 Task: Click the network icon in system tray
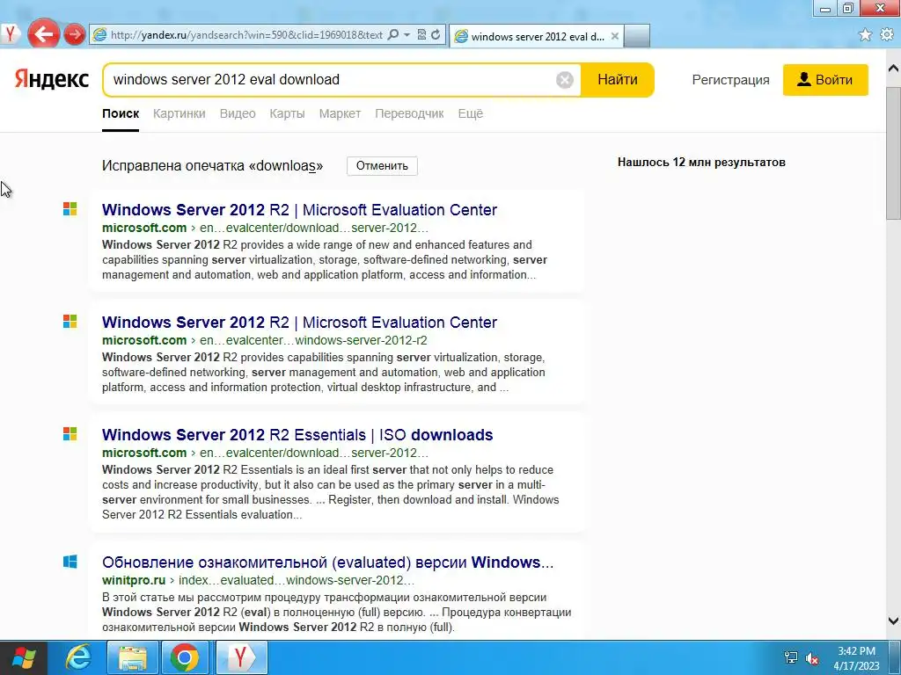791,658
